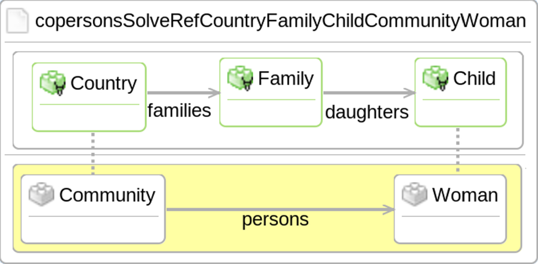
Task: Click the gray Woman node icon
Action: tap(415, 195)
